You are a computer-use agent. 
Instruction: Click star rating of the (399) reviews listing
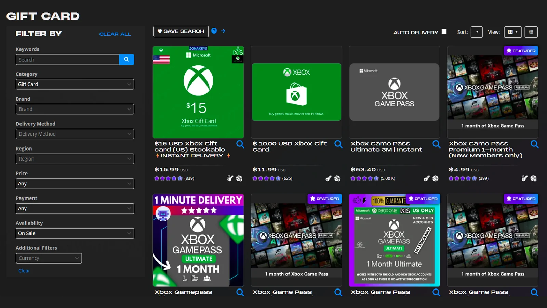click(463, 178)
